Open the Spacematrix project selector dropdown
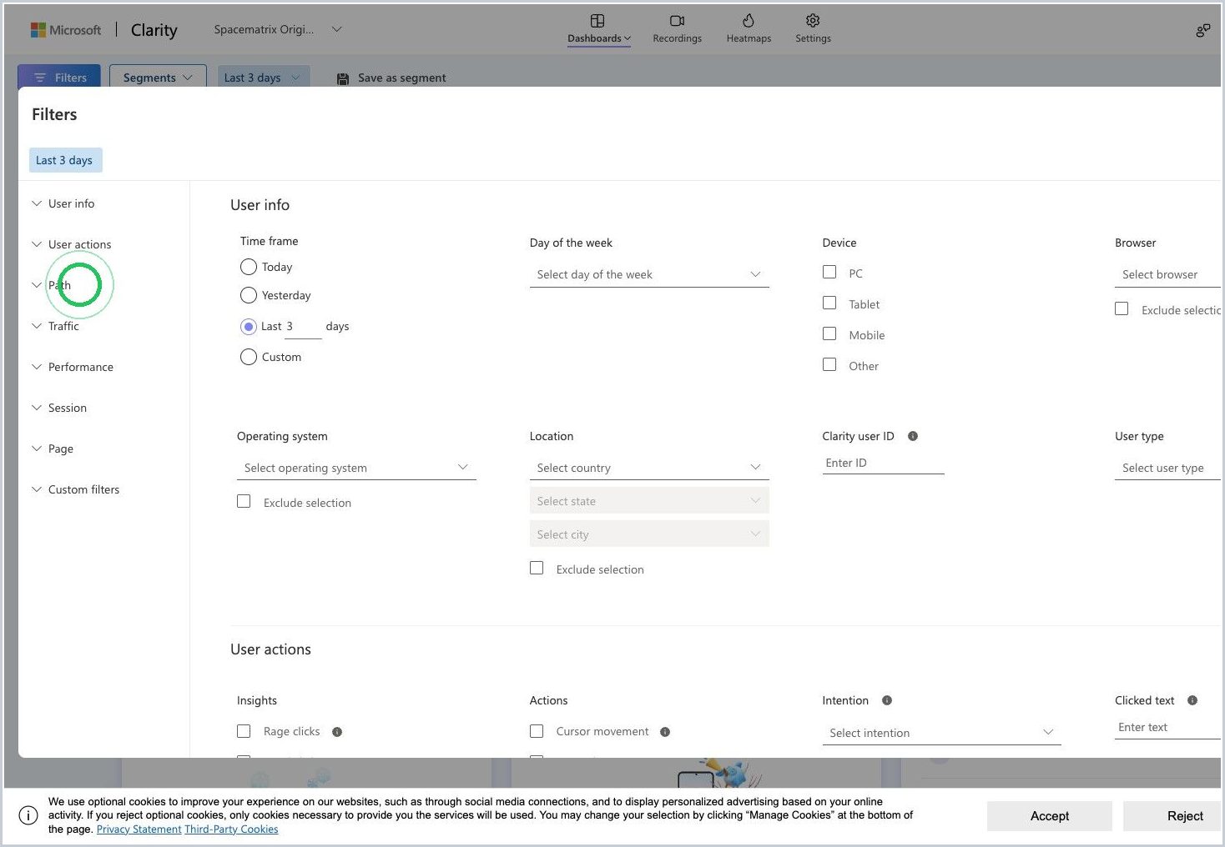Image resolution: width=1225 pixels, height=847 pixels. [278, 29]
